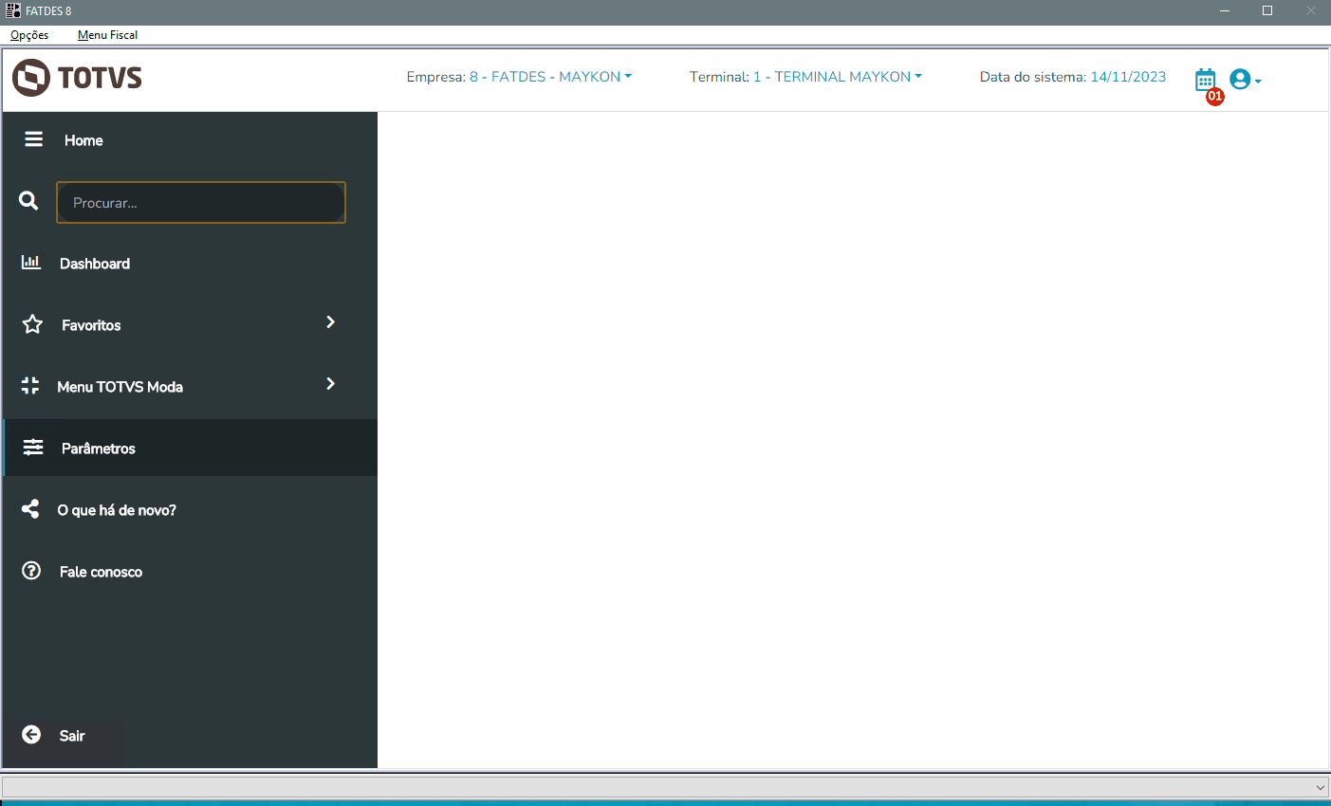The height and width of the screenshot is (806, 1331).
Task: Select the Menu TOTVS Moda label
Action: tap(120, 387)
